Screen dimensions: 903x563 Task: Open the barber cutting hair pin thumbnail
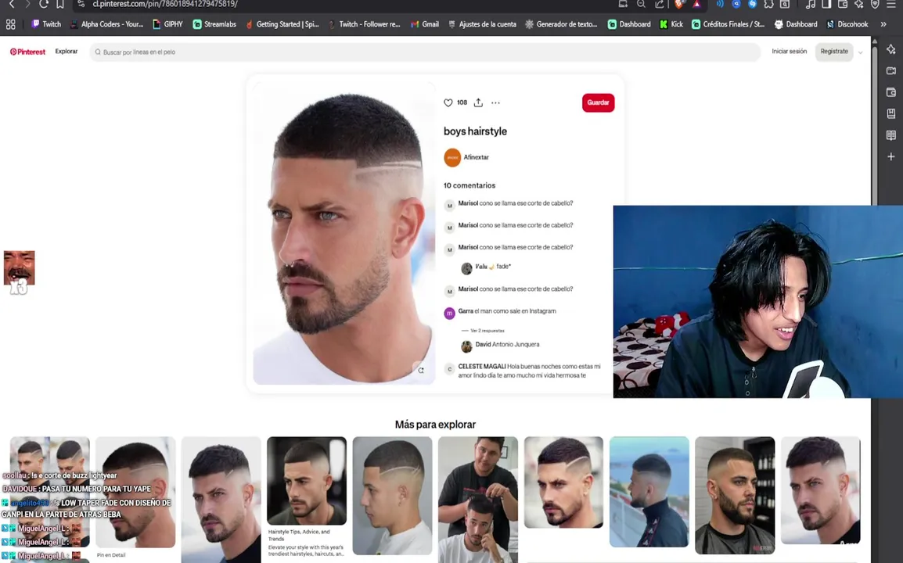click(478, 500)
